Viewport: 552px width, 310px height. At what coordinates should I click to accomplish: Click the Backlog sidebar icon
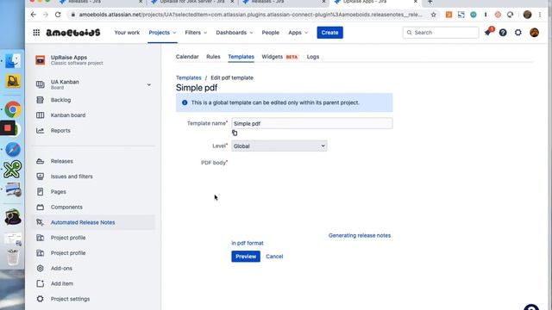coord(41,100)
